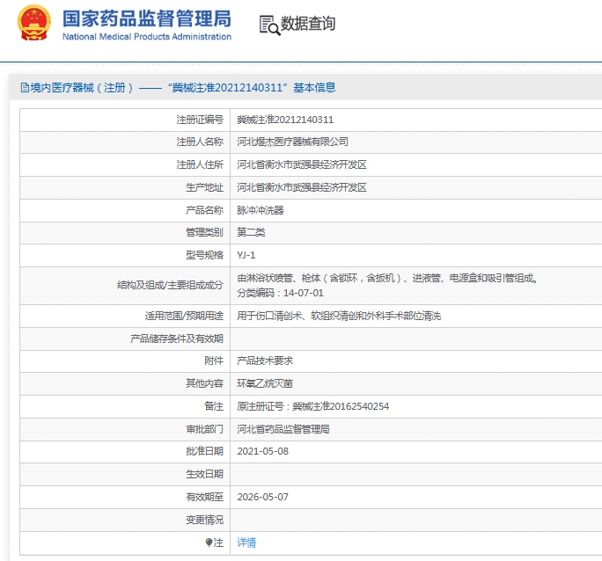602x561 pixels.
Task: Click expiry date 2026-05-07
Action: point(263,497)
